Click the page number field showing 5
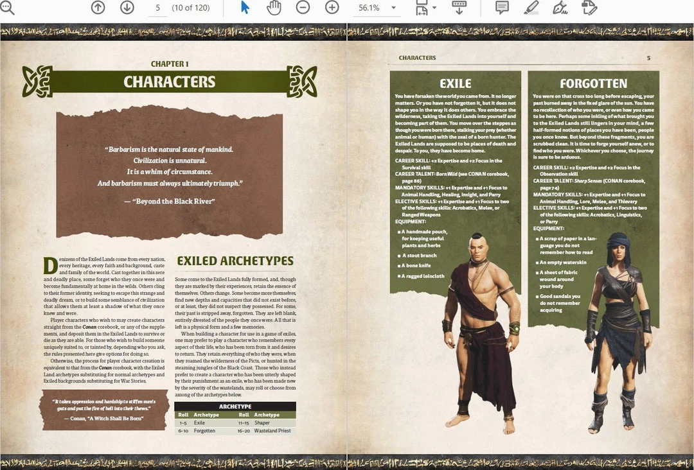Viewport: 694px width, 470px height. tap(157, 8)
